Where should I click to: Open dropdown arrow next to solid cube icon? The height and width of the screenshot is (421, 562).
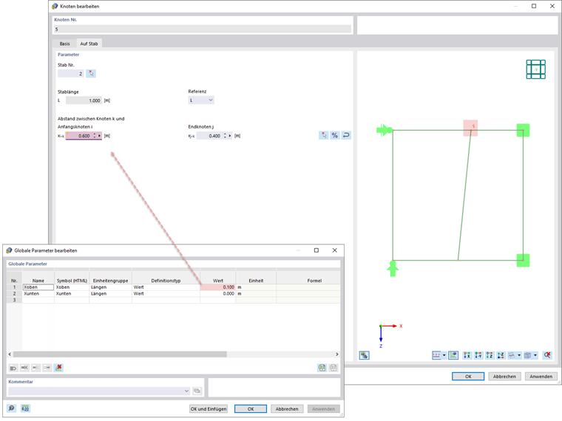tap(535, 355)
